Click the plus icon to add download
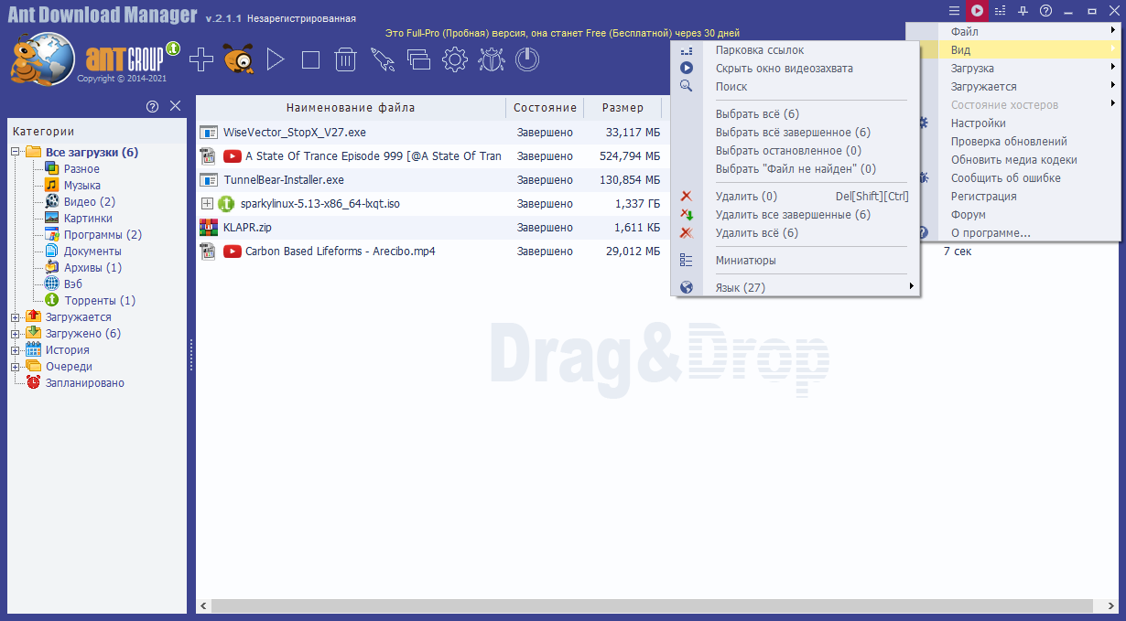Viewport: 1126px width, 621px height. 200,60
